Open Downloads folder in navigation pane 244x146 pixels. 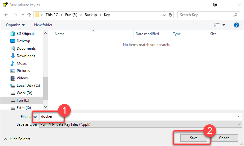coord(26,56)
